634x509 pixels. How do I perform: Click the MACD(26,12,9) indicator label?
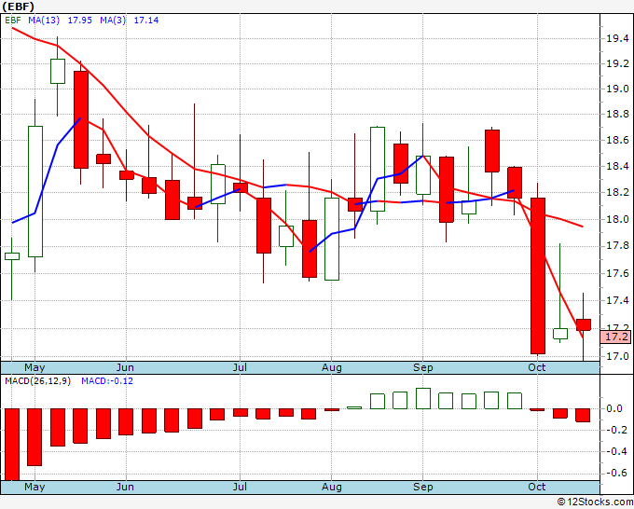[x=37, y=381]
